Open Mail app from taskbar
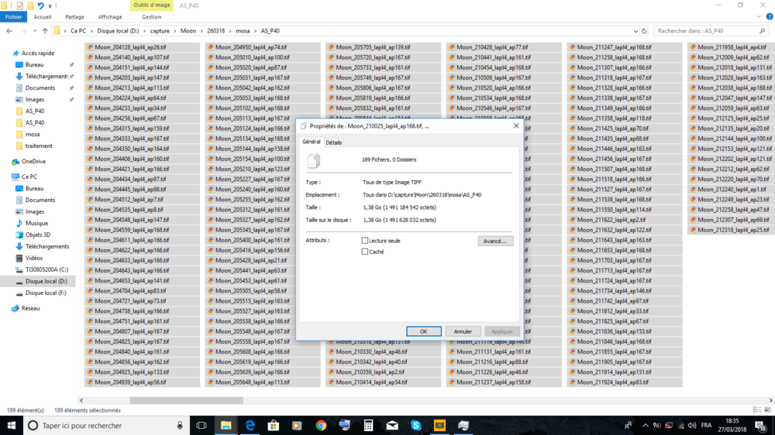This screenshot has width=775, height=435. click(x=392, y=425)
